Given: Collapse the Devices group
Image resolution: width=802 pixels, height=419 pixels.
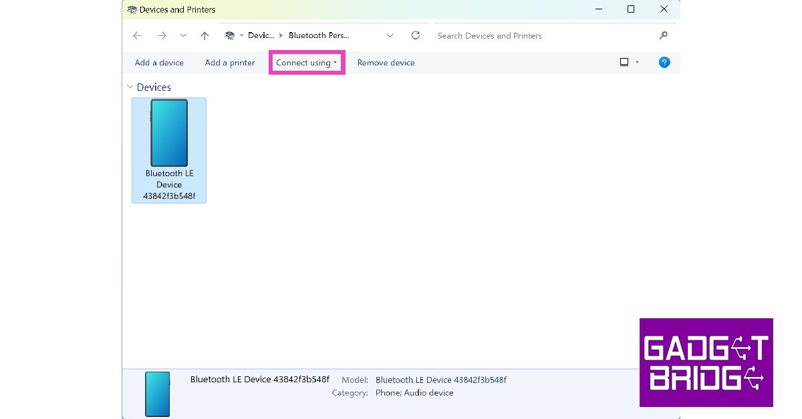Looking at the screenshot, I should pyautogui.click(x=130, y=87).
